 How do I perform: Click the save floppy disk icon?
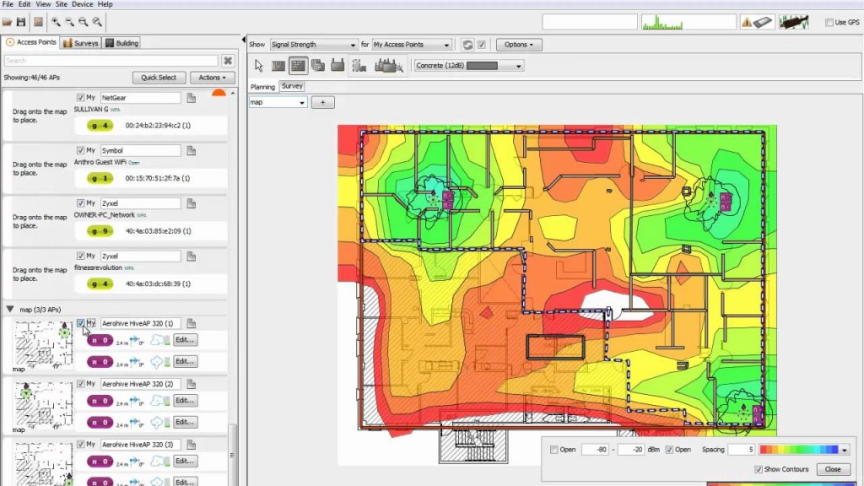[x=20, y=21]
